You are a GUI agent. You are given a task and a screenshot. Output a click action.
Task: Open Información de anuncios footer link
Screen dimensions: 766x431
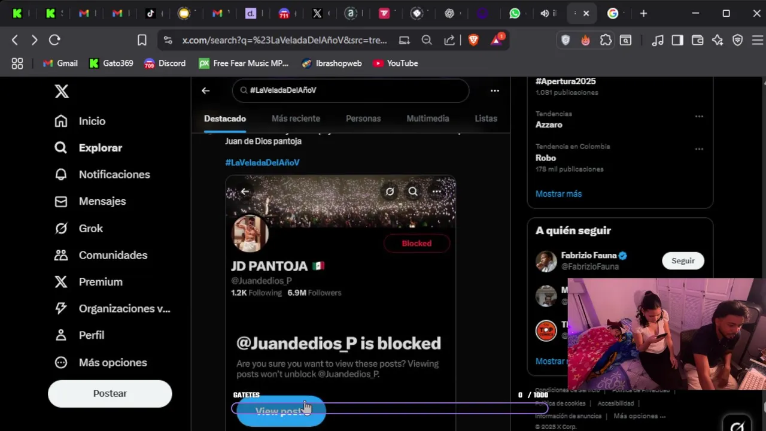(x=569, y=416)
